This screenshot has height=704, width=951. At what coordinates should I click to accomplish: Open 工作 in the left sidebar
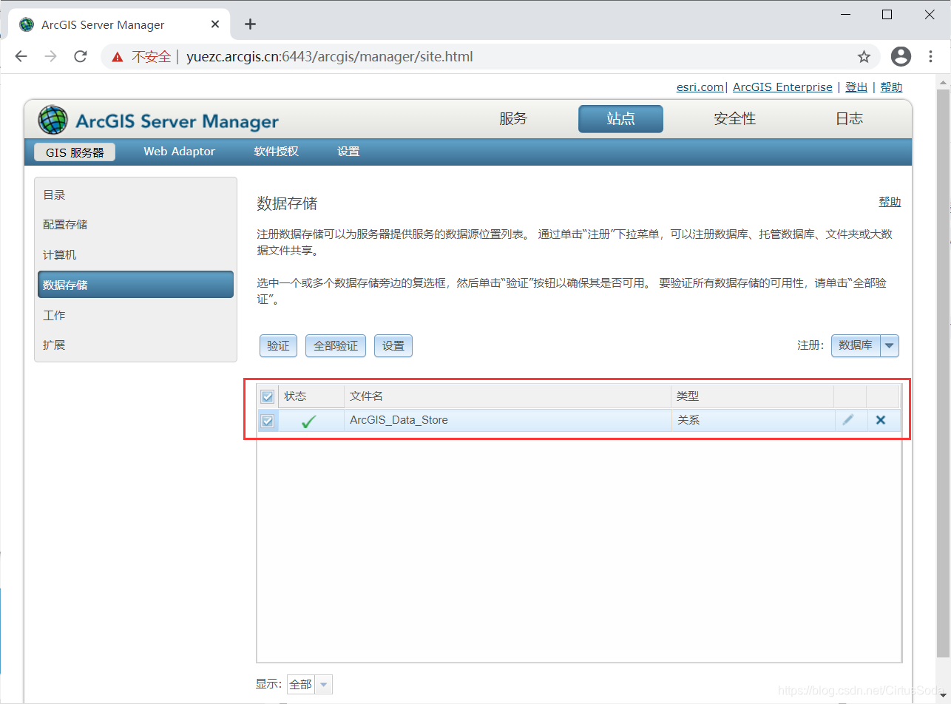click(135, 316)
